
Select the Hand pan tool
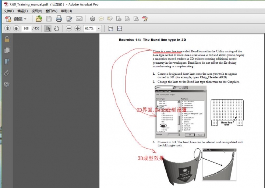[x=57, y=28]
